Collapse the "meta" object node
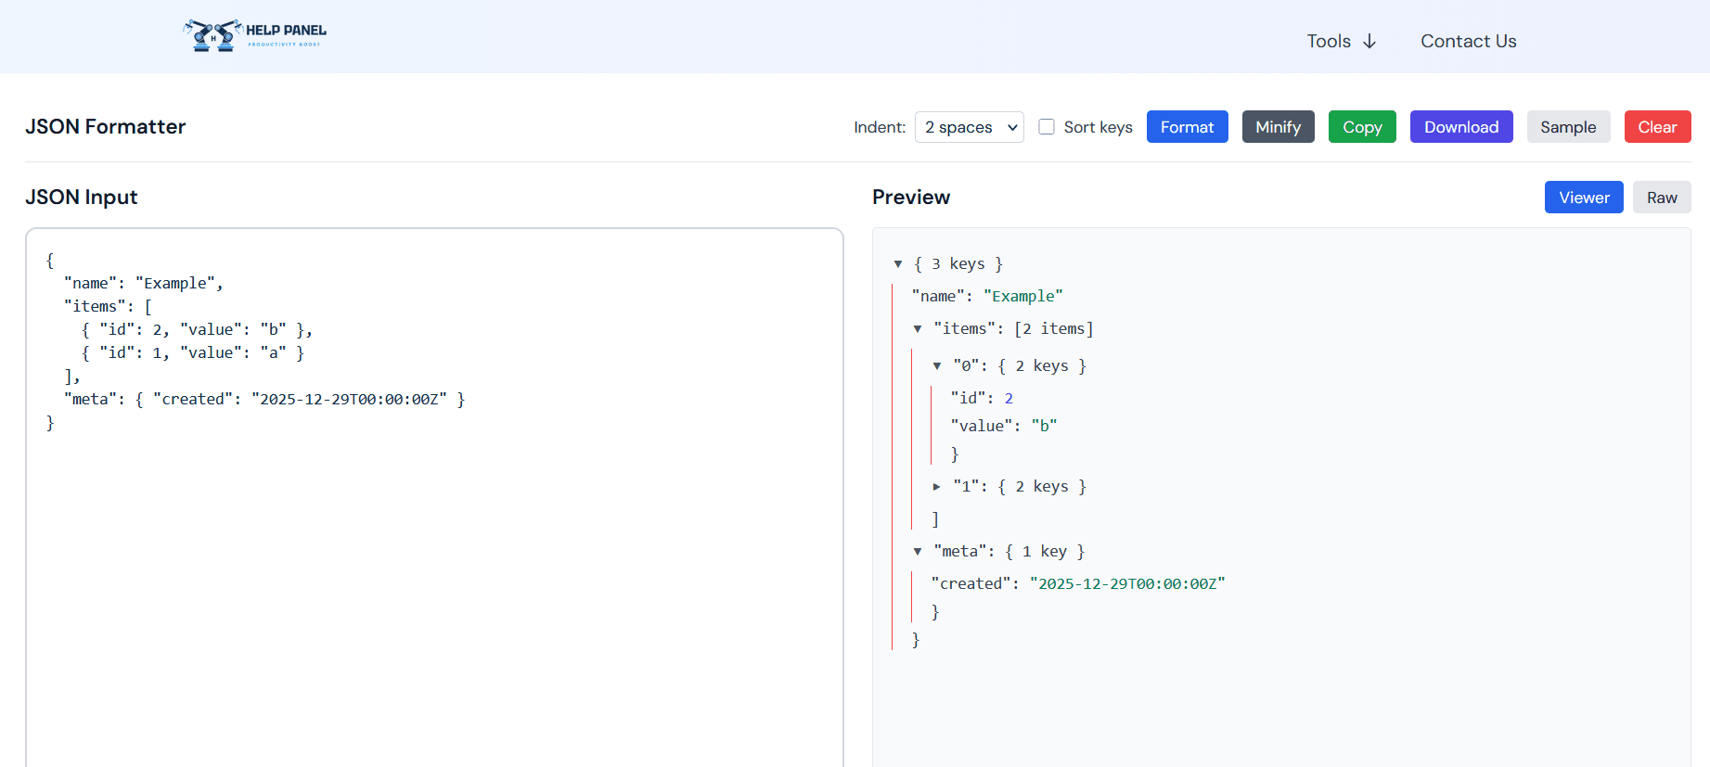This screenshot has height=767, width=1710. [918, 552]
